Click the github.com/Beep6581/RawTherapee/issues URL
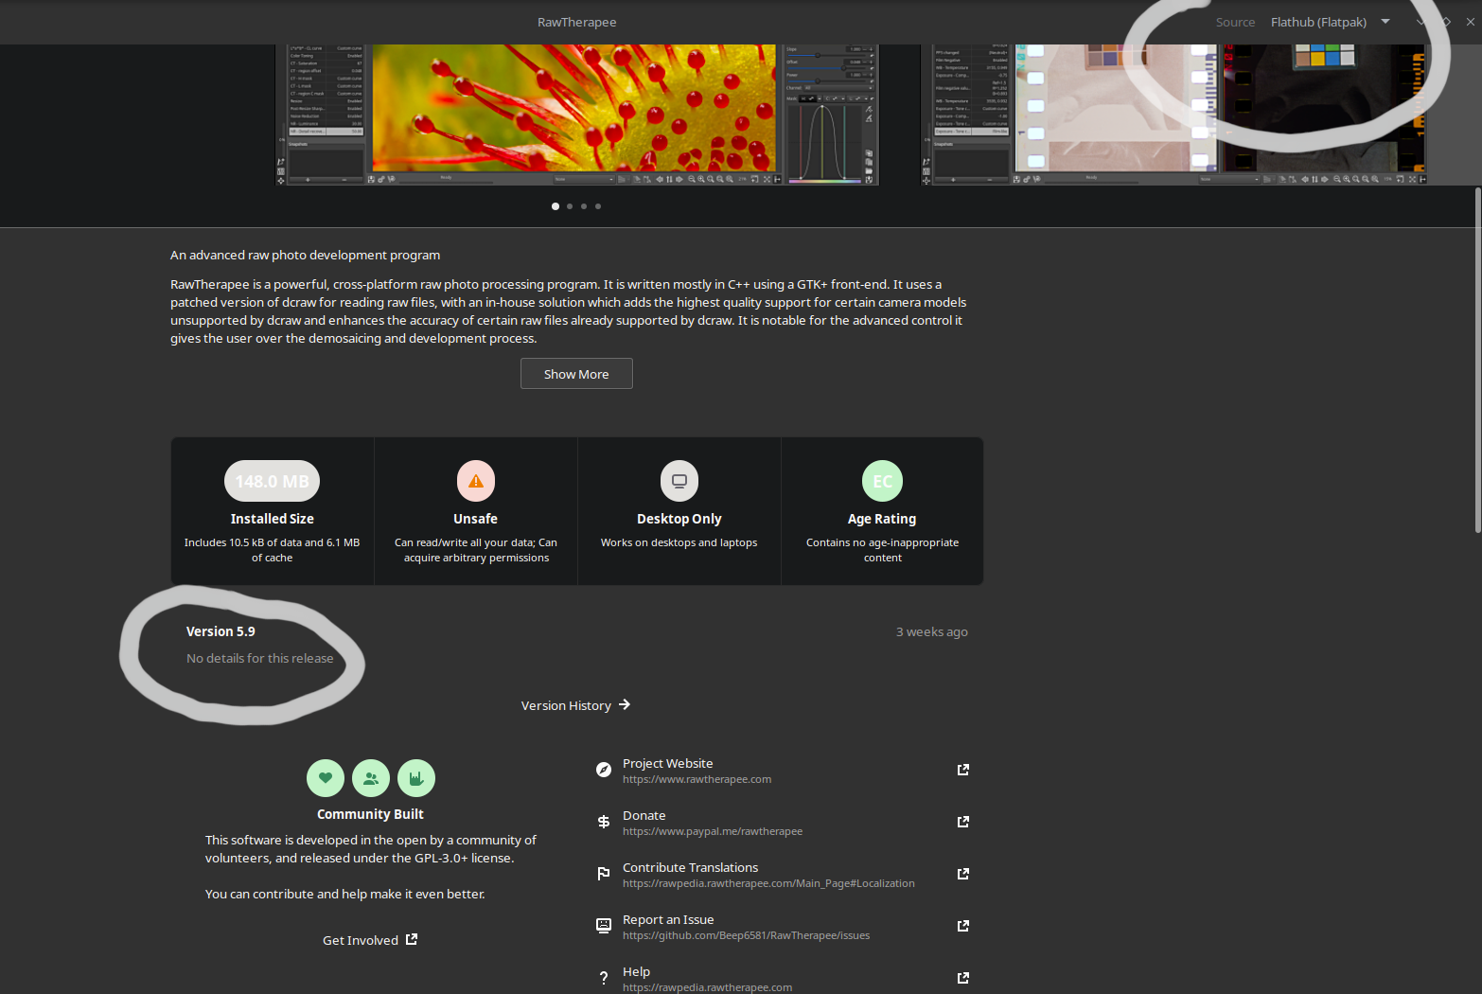The height and width of the screenshot is (994, 1482). [x=746, y=936]
